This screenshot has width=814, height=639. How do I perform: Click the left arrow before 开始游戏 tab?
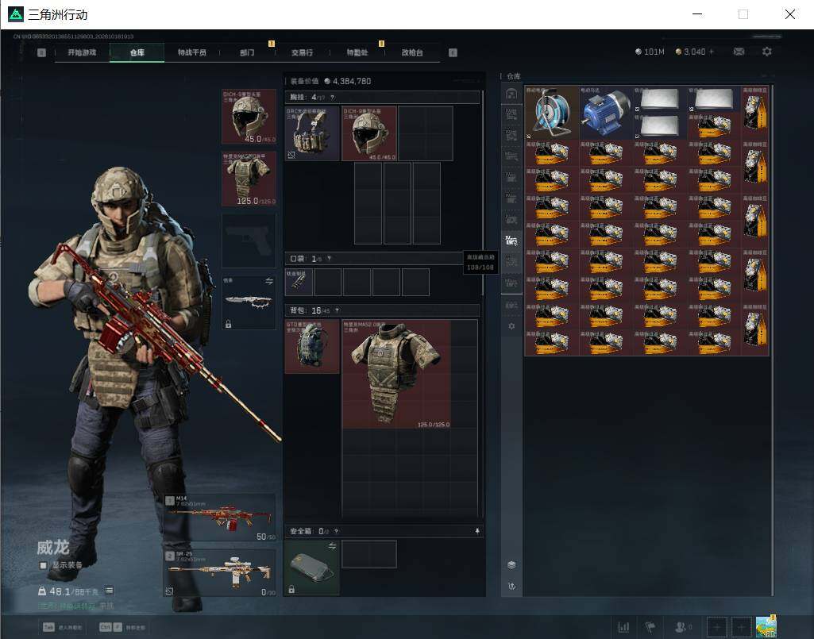41,52
